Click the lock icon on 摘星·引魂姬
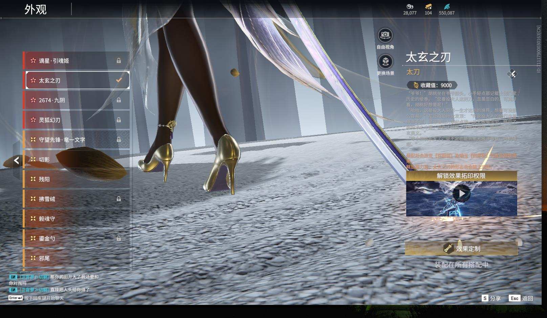Viewport: 547px width, 318px height. tap(119, 61)
